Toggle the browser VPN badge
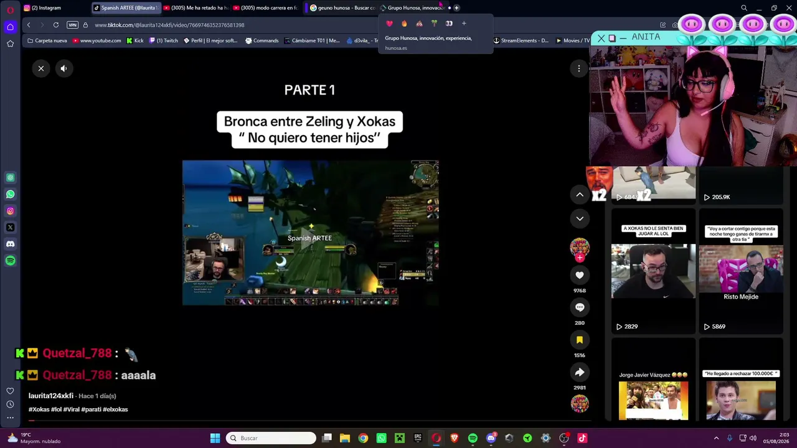This screenshot has height=448, width=797. (72, 25)
